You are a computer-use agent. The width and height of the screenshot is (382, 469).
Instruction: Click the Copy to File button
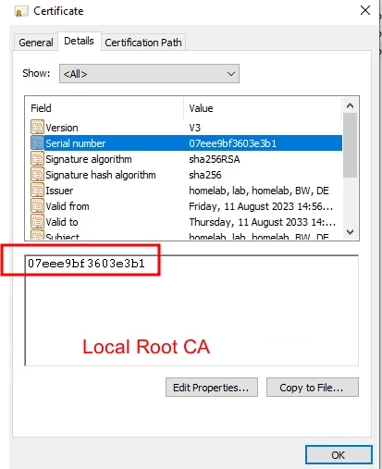[x=313, y=388]
